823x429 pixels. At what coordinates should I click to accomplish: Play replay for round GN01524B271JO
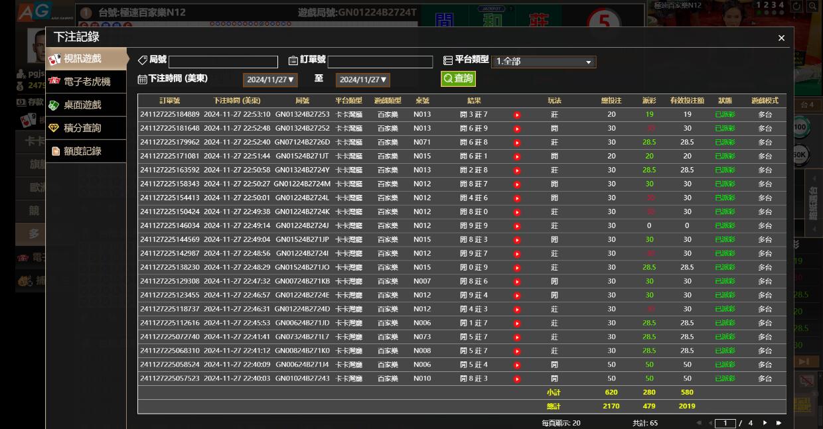pyautogui.click(x=517, y=268)
